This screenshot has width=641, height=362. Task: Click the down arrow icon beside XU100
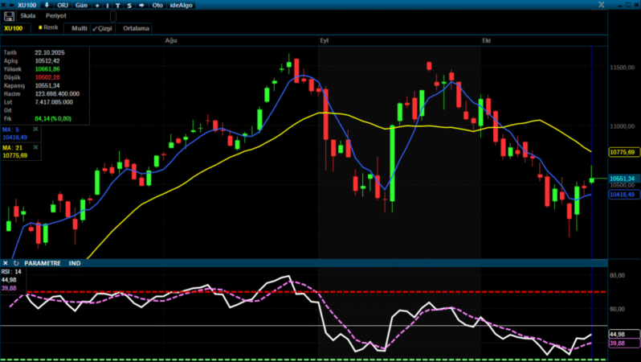coord(46,5)
